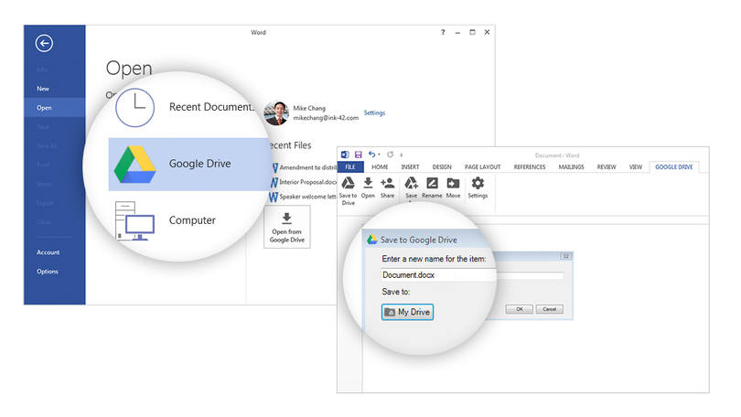Select the Google Drive location entry
Viewport: 741px width, 417px height.
[189, 165]
